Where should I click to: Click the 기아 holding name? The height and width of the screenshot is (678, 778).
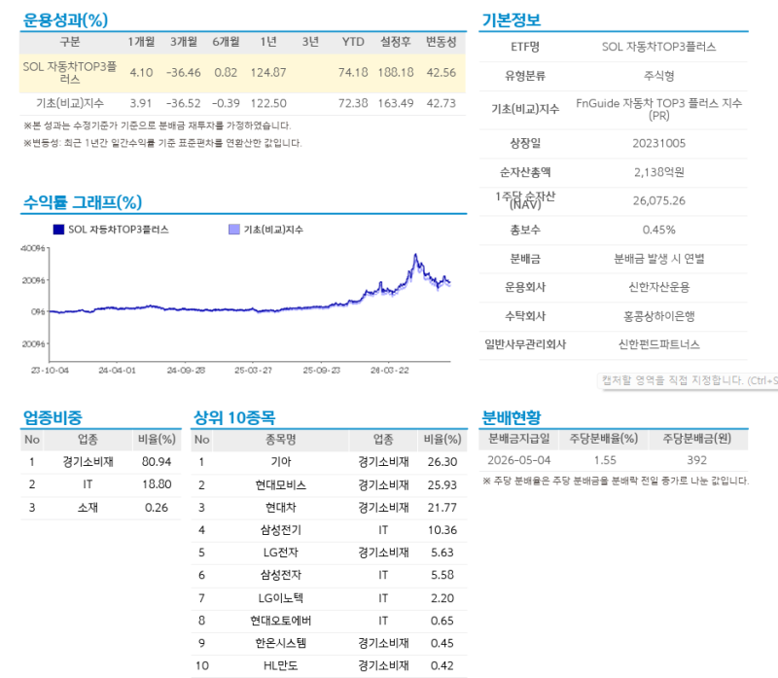point(281,462)
